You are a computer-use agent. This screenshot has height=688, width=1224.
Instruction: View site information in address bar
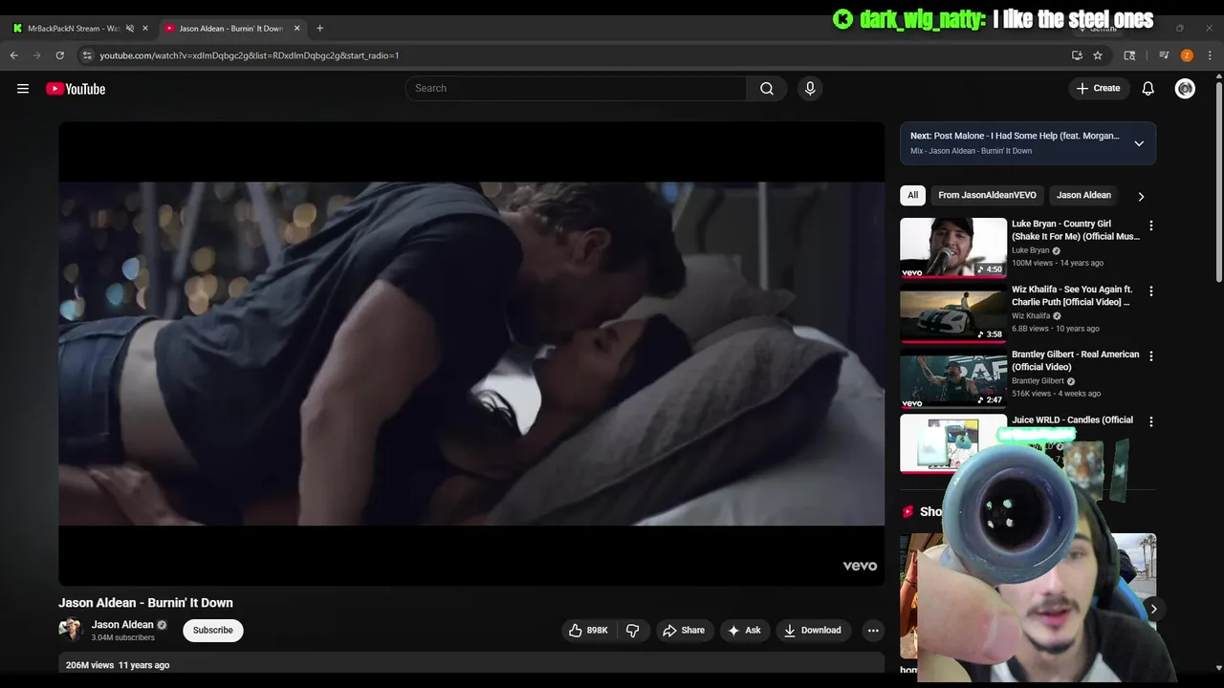[87, 55]
